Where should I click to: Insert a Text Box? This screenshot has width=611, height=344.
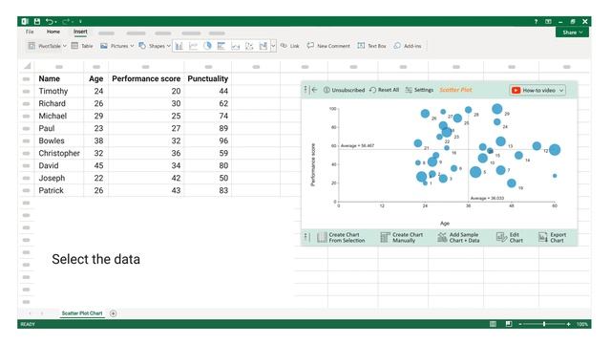(371, 46)
